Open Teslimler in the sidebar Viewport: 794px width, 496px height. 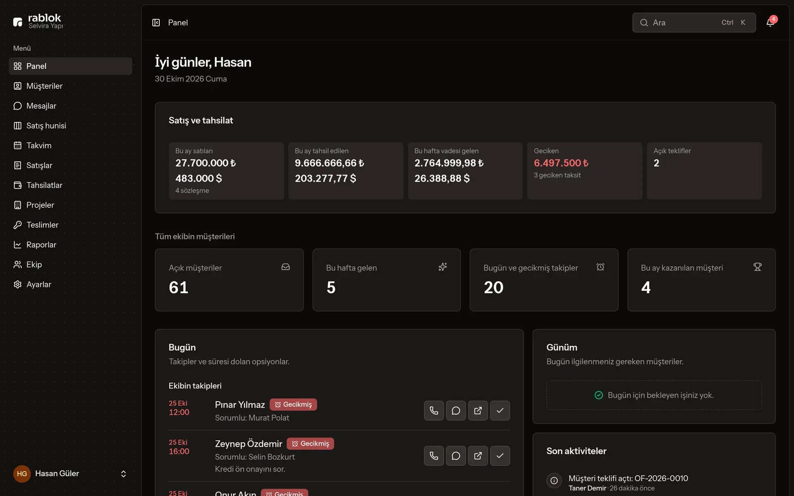click(x=70, y=225)
